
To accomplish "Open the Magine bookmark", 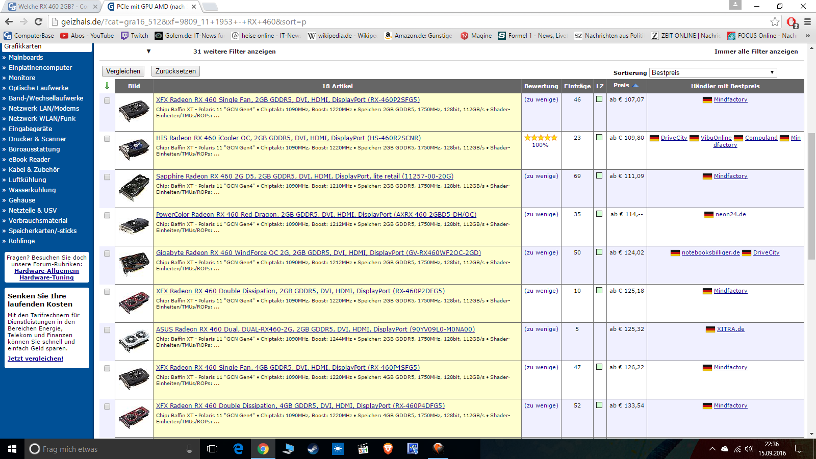I will [x=476, y=36].
